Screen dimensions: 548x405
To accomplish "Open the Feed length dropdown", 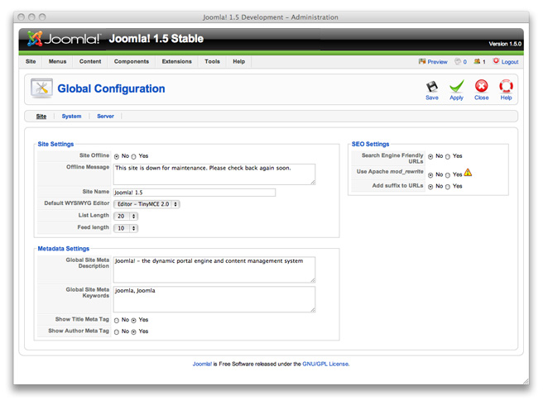I will click(127, 228).
